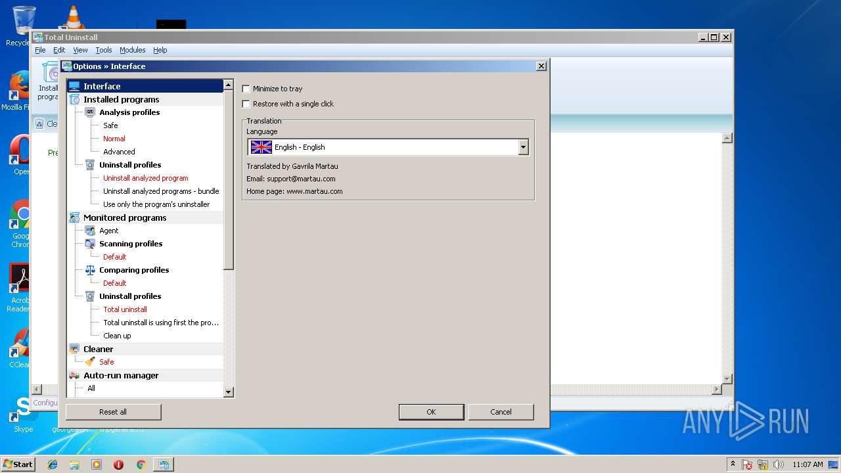Open Opera from the taskbar
The width and height of the screenshot is (841, 473).
[118, 464]
